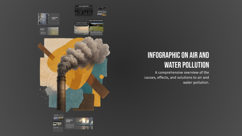Select the header bar above green field photo
Viewport: 242px width, 136px height.
[96, 21]
